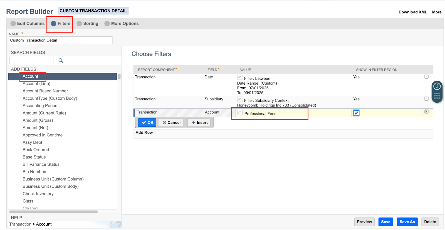Viewport: 445px width, 230px height.
Task: Click Download XML link
Action: pos(413,12)
